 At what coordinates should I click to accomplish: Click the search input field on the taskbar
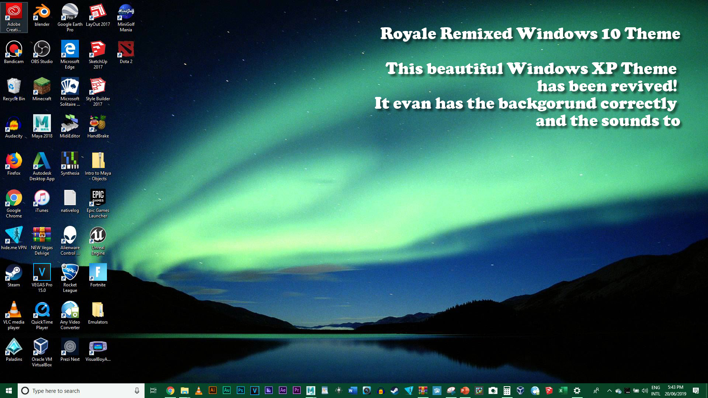74,391
